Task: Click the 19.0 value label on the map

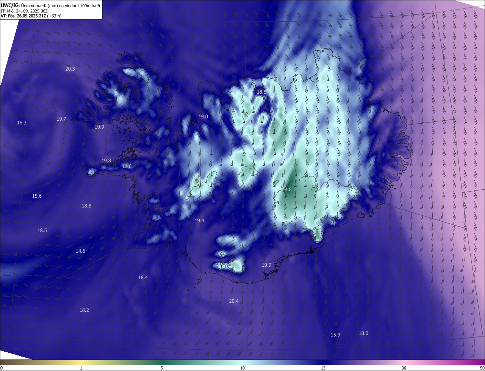Action: [203, 117]
